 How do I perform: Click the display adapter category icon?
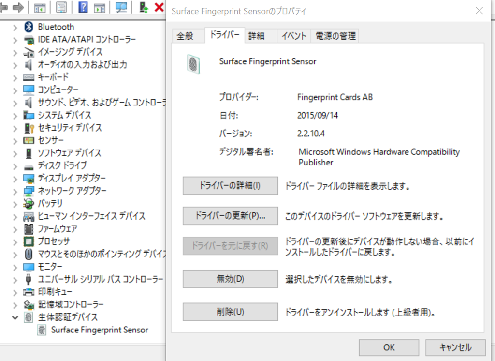tap(29, 179)
